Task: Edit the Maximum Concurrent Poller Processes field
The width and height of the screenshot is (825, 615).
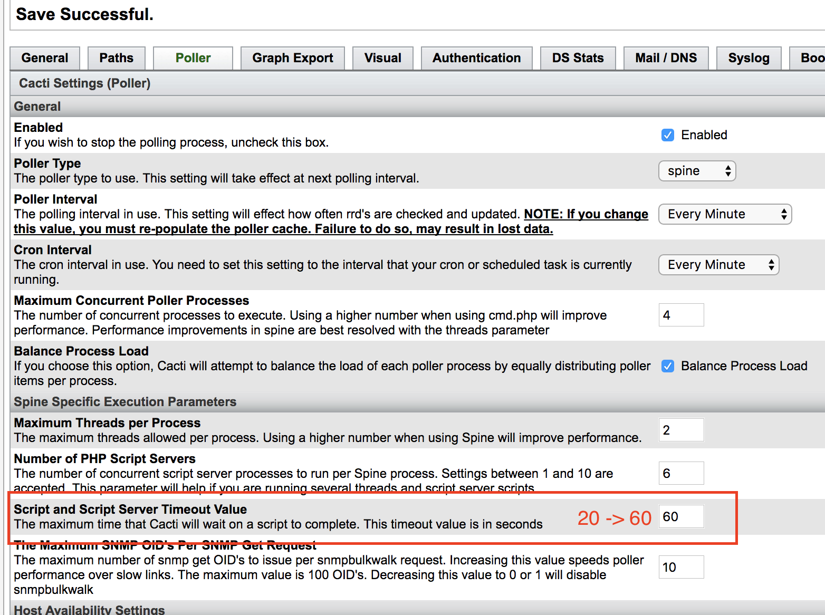Action: point(682,315)
